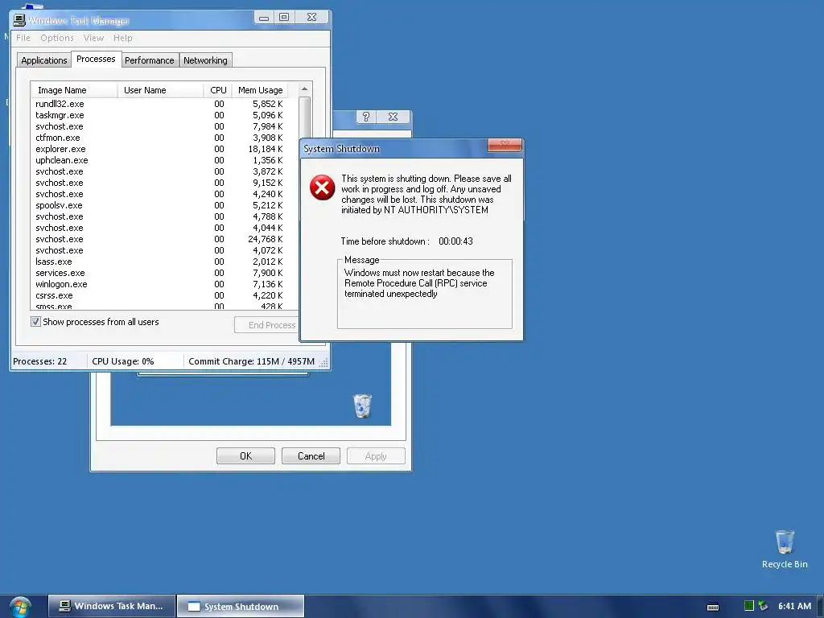824x618 pixels.
Task: Sort by CPU column header
Action: pyautogui.click(x=218, y=90)
